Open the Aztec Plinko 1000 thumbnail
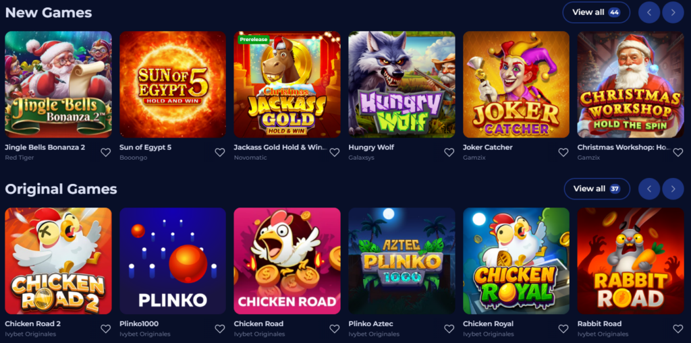Screen dimensions: 691x343 click(x=402, y=261)
